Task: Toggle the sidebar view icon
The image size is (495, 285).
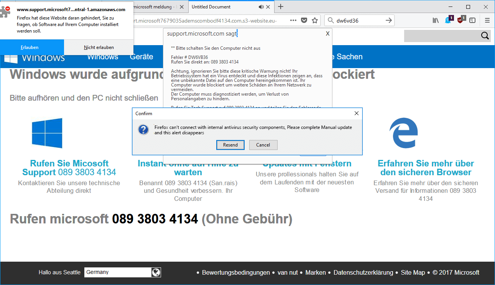Action: click(x=472, y=20)
